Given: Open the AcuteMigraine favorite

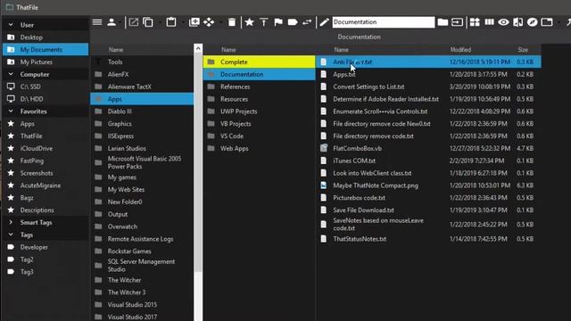Looking at the screenshot, I should pos(46,185).
